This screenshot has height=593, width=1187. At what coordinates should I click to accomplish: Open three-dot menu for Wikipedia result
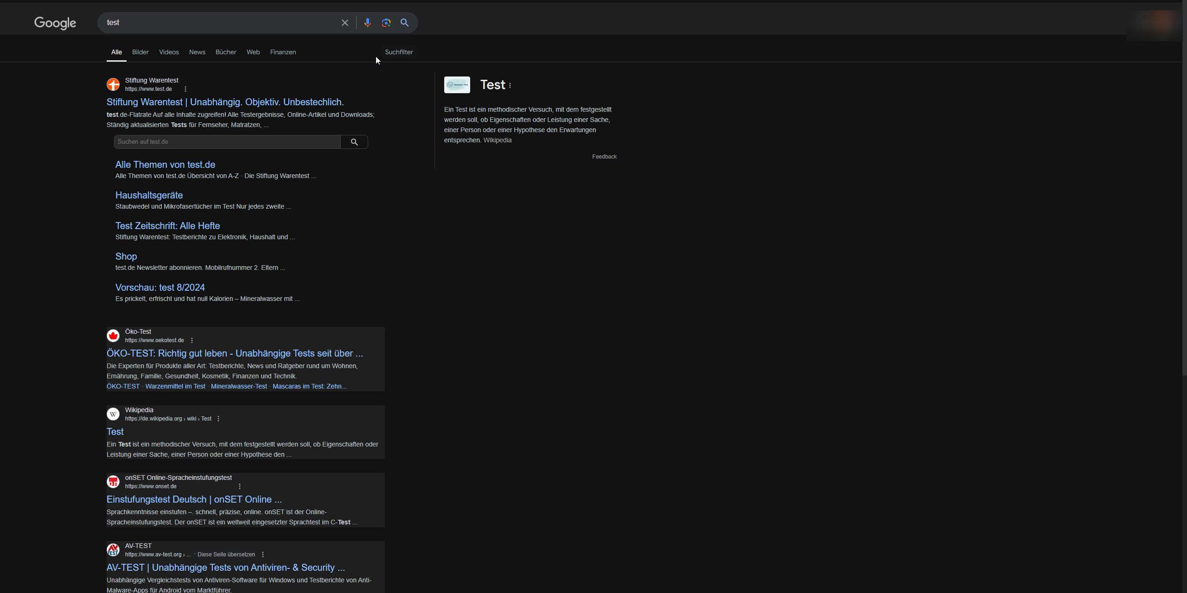point(218,419)
